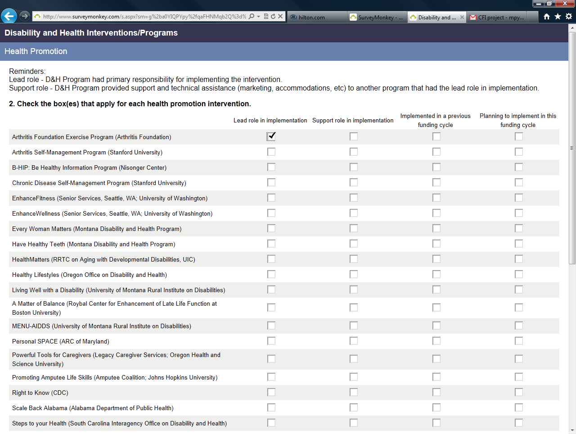Click 'Planning to implement in this funding cycle' header
Image resolution: width=576 pixels, height=434 pixels.
pos(518,120)
